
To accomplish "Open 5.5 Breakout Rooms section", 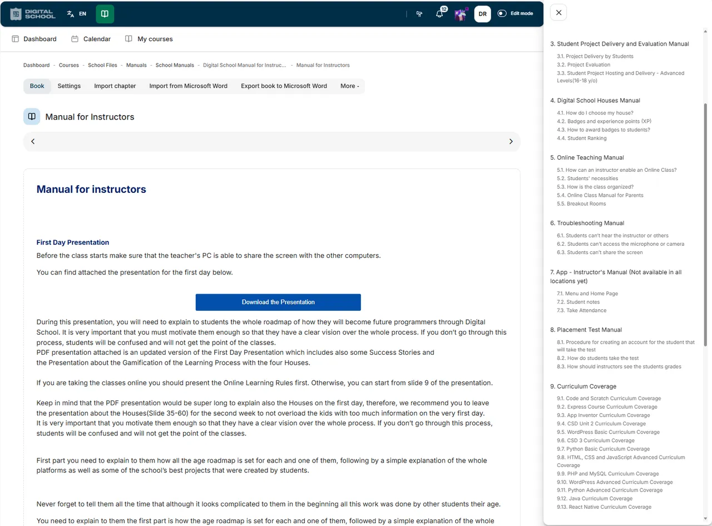I will click(581, 204).
